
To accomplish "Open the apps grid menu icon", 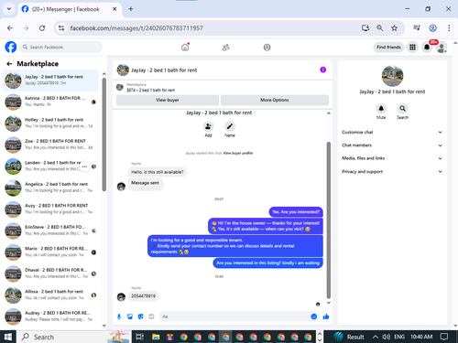I will pyautogui.click(x=412, y=48).
